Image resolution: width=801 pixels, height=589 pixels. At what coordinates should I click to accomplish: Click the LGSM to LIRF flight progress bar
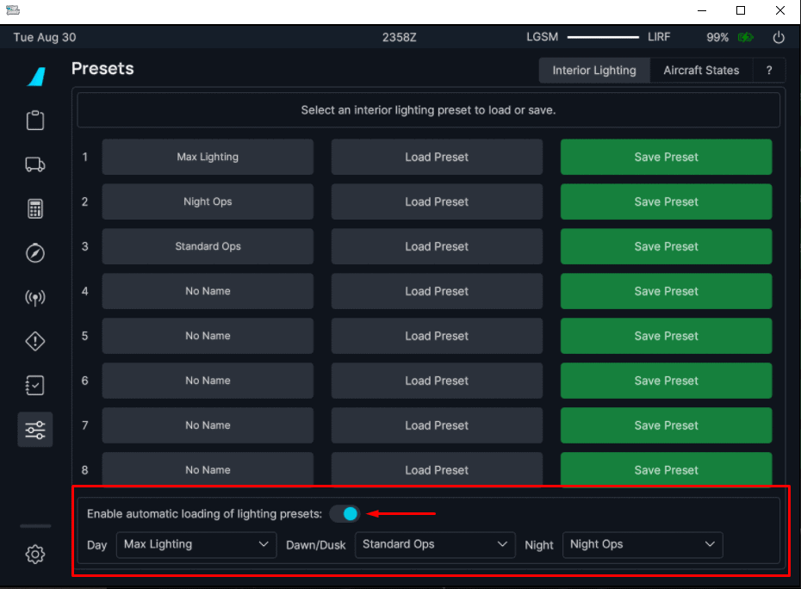pos(603,38)
